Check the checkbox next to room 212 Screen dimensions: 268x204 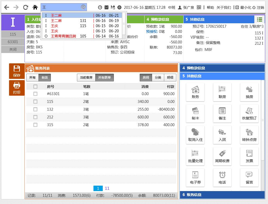click(x=35, y=117)
